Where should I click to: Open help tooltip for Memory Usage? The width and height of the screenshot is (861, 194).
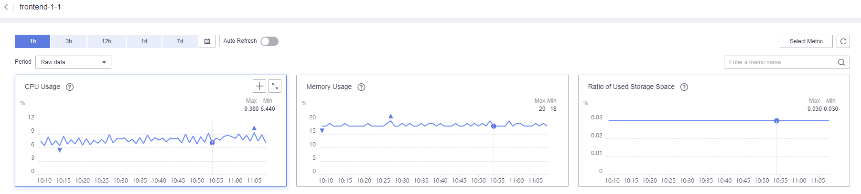(x=361, y=87)
